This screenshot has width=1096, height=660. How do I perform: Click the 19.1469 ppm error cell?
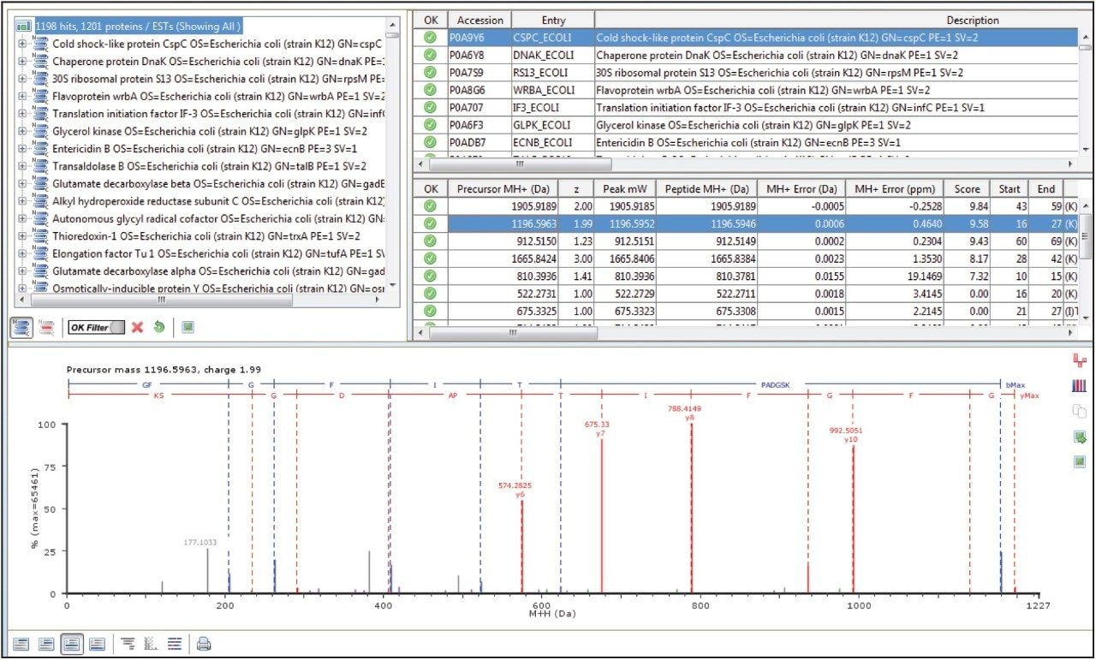pos(894,276)
